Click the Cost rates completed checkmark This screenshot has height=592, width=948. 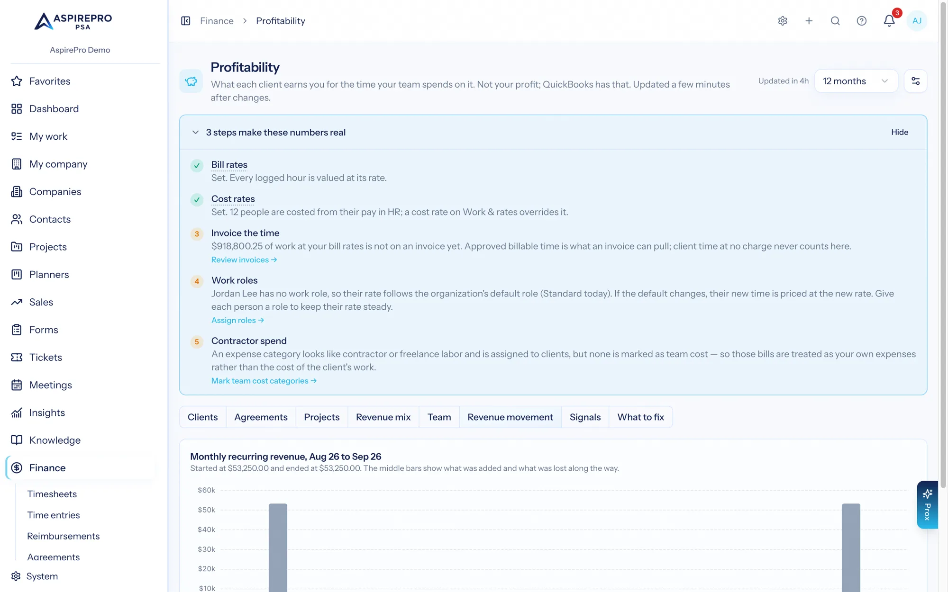click(197, 200)
